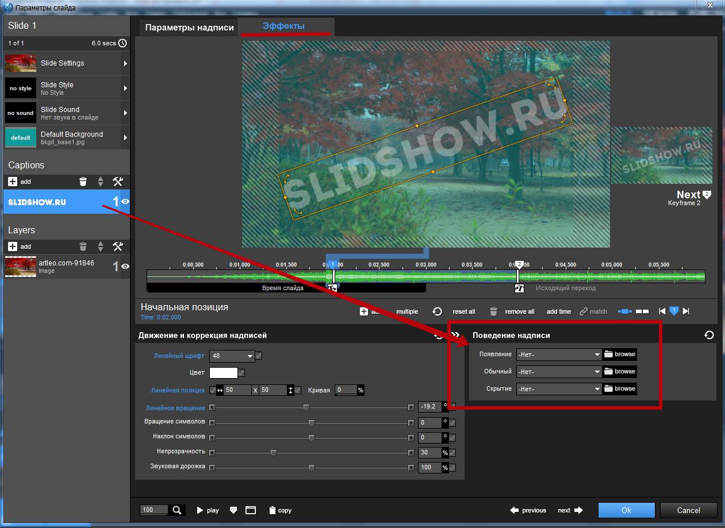725x528 pixels.
Task: Click the reset all circular arrow icon
Action: tap(437, 311)
